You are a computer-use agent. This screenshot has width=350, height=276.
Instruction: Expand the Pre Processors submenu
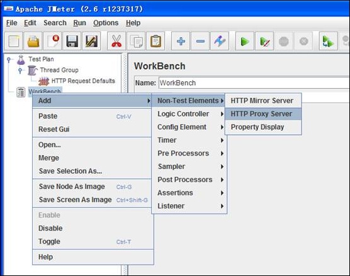tap(189, 154)
